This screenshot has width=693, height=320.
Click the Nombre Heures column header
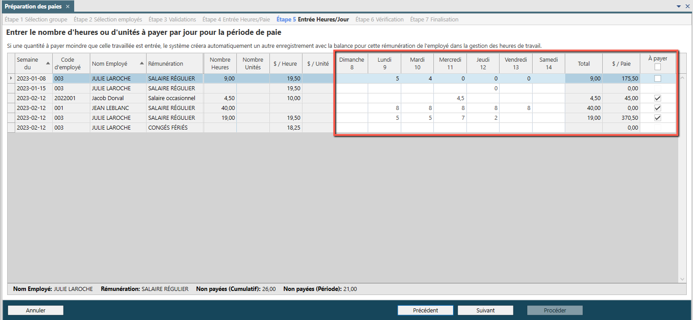[220, 63]
